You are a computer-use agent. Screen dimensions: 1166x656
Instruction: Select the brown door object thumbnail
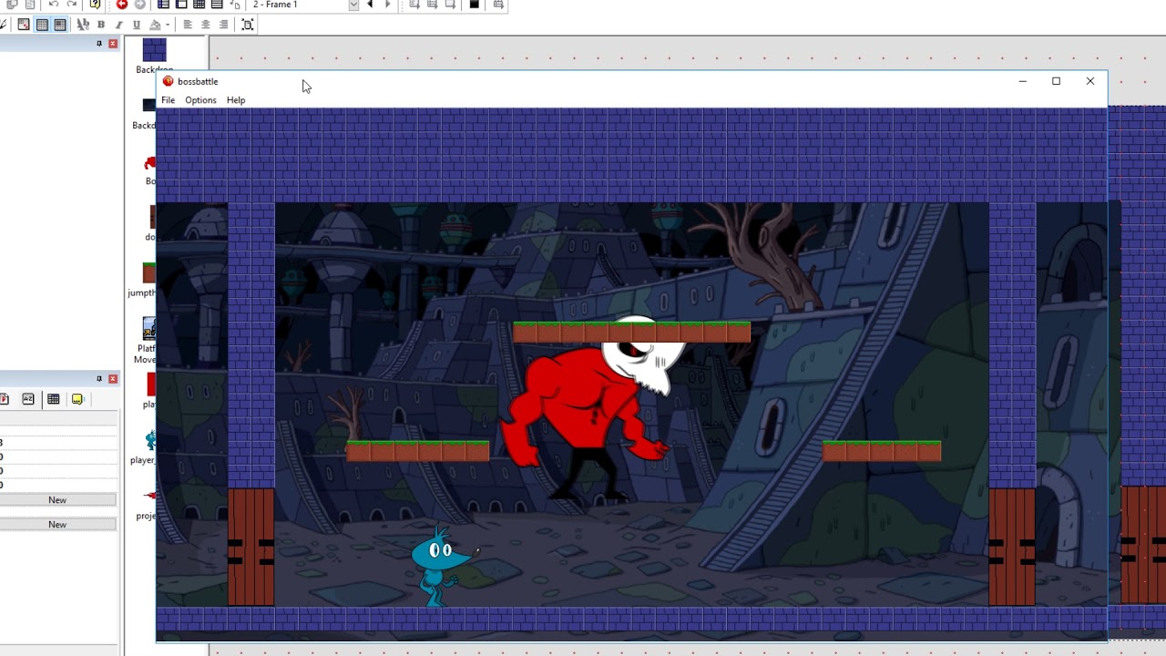[152, 218]
